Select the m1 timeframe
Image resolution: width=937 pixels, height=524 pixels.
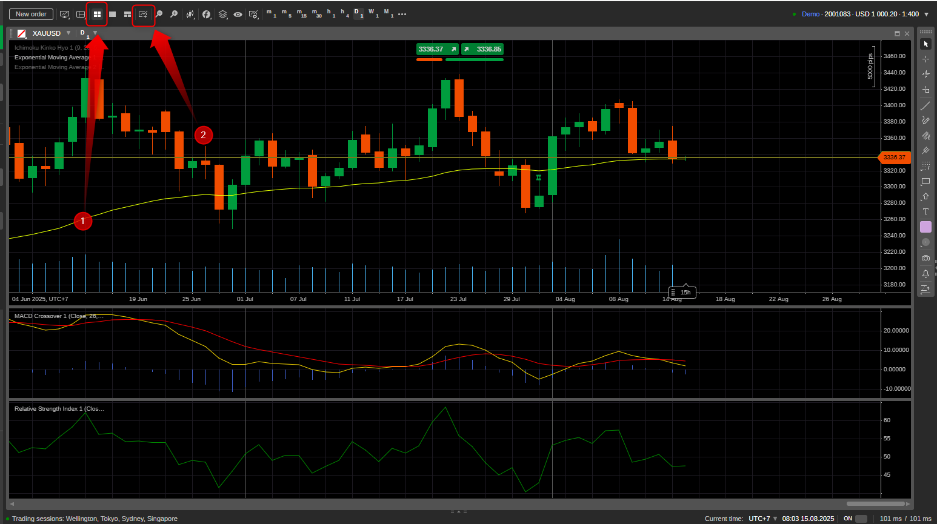pyautogui.click(x=271, y=13)
